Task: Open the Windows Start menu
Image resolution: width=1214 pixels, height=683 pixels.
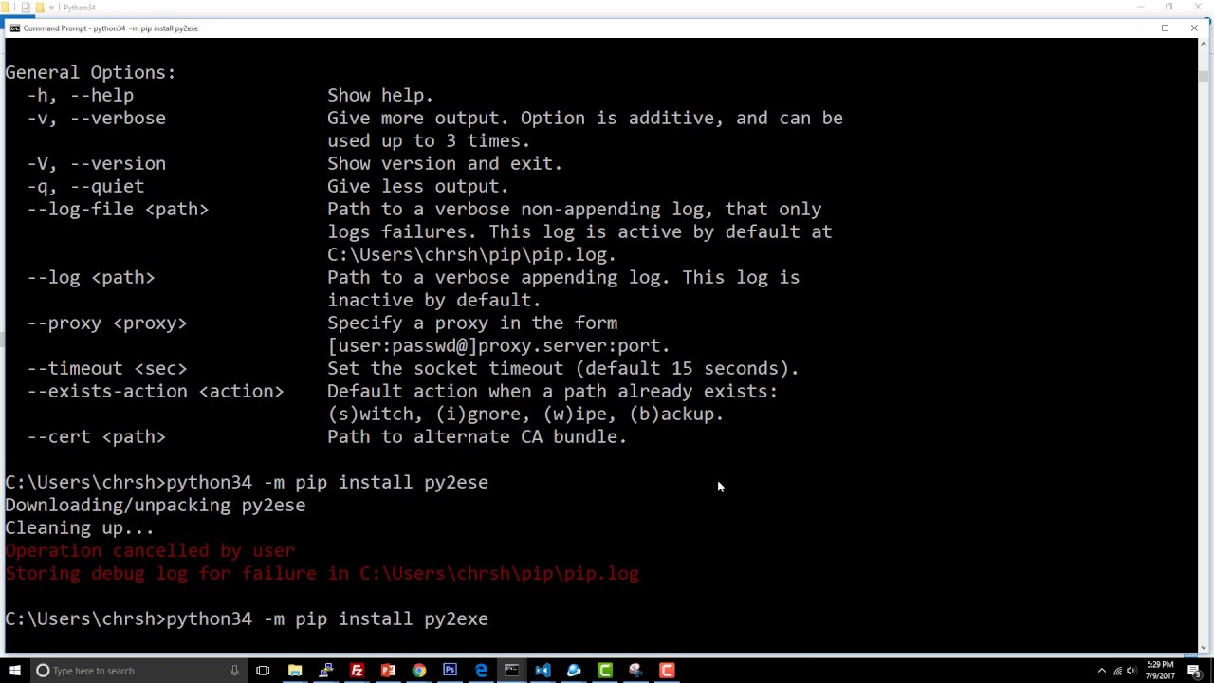Action: 13,671
